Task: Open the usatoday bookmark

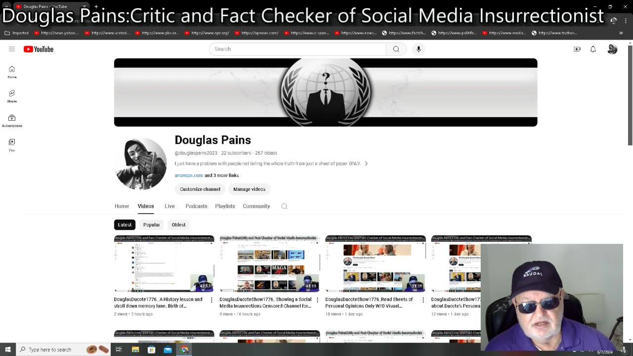Action: tap(106, 33)
